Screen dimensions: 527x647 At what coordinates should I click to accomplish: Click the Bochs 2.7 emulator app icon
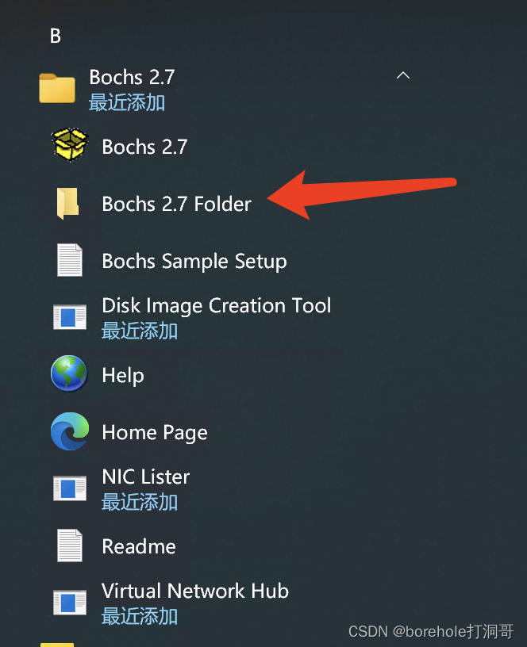69,146
